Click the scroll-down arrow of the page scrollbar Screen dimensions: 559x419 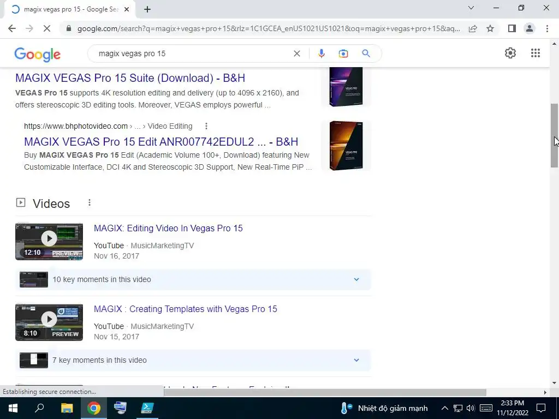554,383
